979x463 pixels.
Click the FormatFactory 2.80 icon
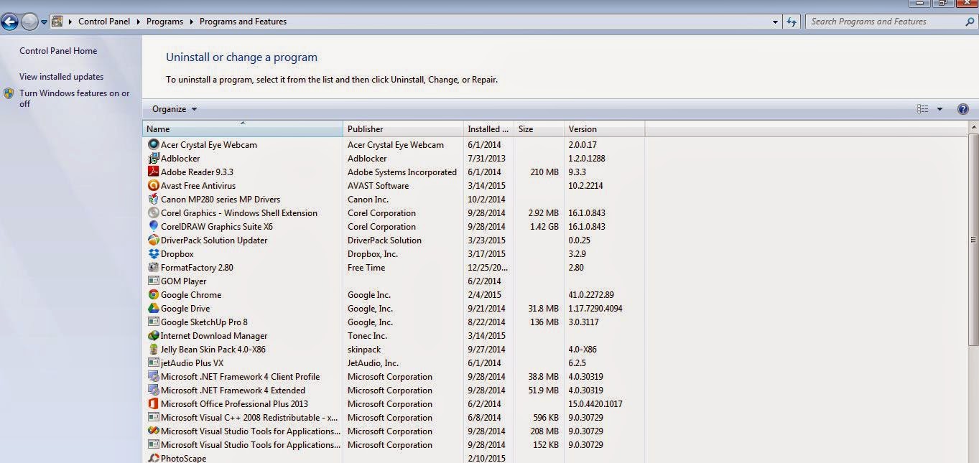(x=153, y=268)
